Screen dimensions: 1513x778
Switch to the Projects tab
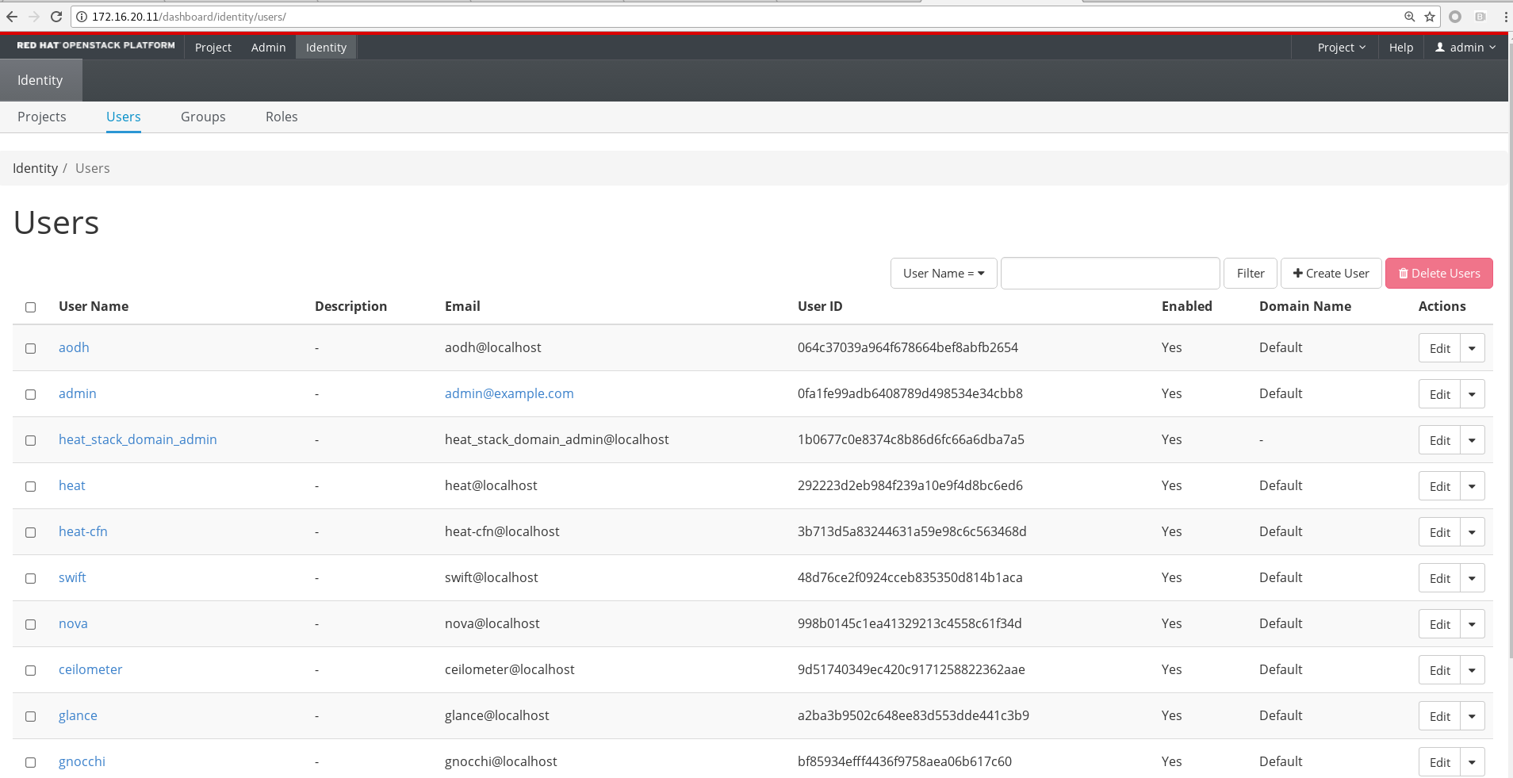pyautogui.click(x=42, y=117)
